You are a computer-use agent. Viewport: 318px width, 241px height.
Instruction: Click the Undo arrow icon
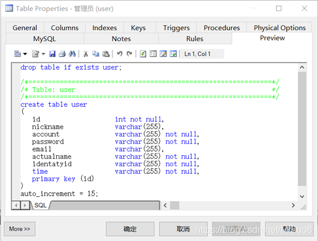coord(120,54)
